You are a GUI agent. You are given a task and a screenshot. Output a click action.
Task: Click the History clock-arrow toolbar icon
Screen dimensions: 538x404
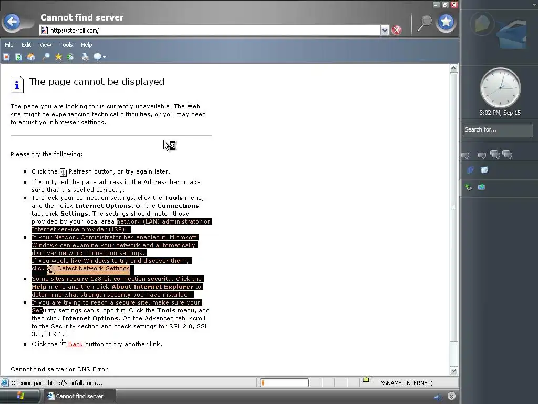70,57
